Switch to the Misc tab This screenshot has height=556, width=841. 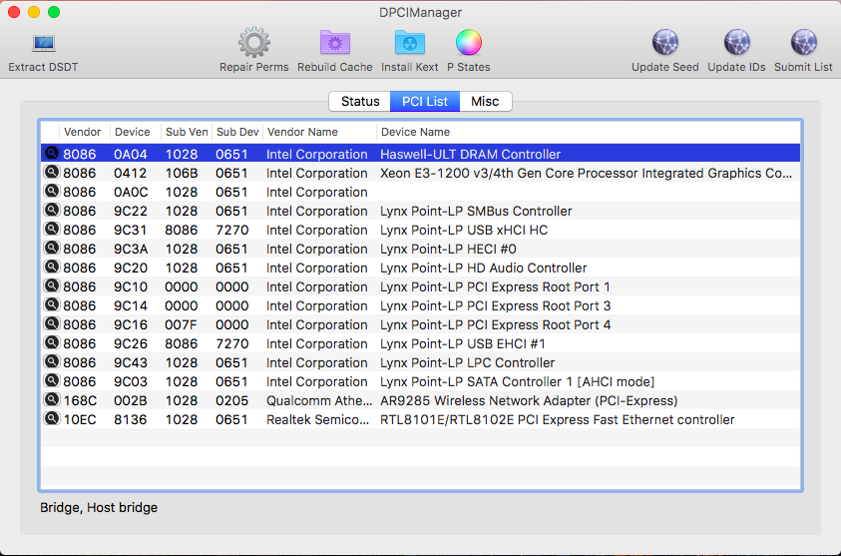(x=485, y=101)
